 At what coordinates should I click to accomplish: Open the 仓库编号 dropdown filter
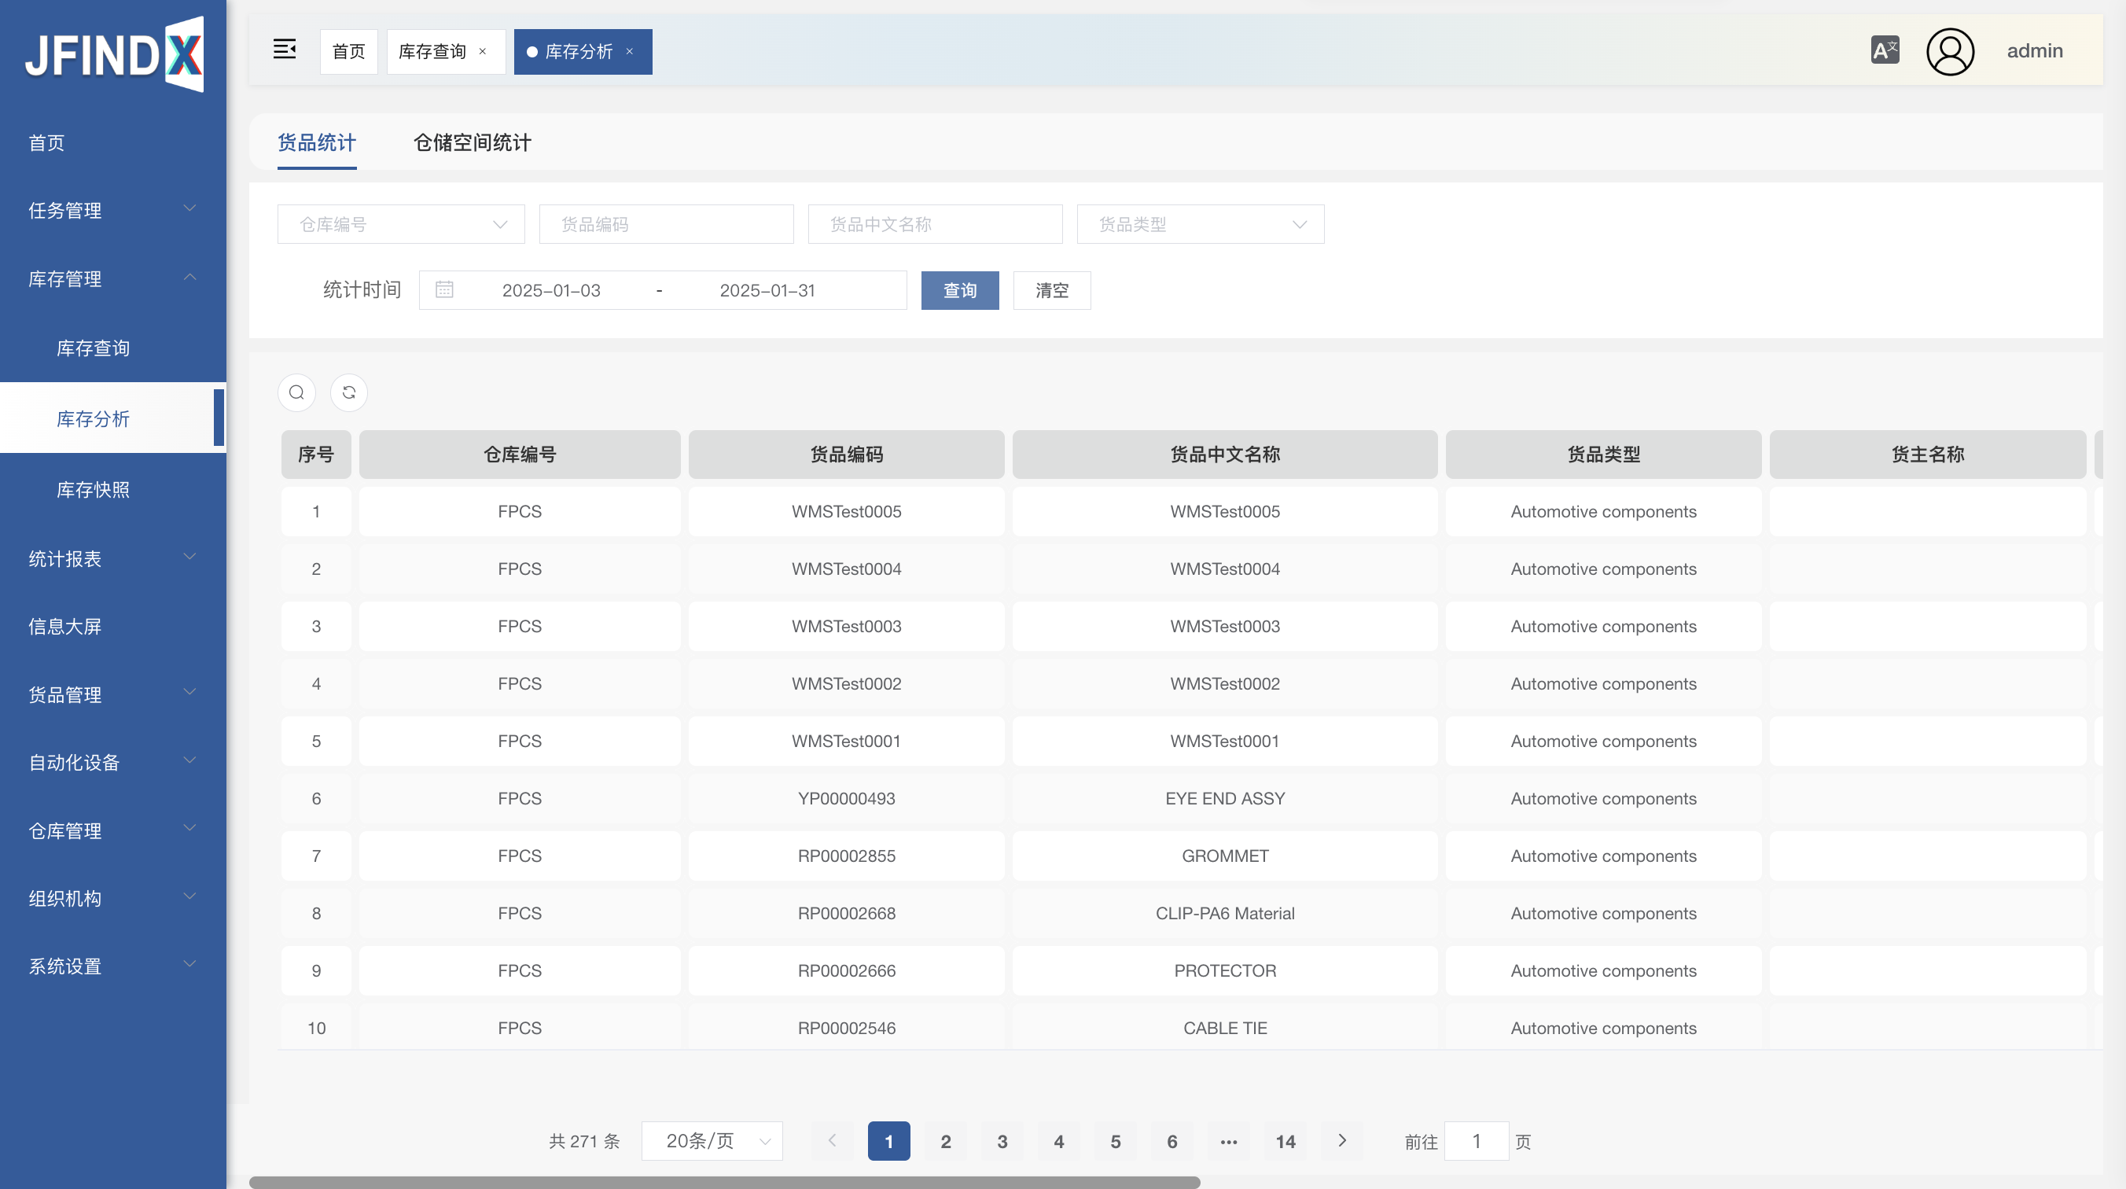[401, 224]
